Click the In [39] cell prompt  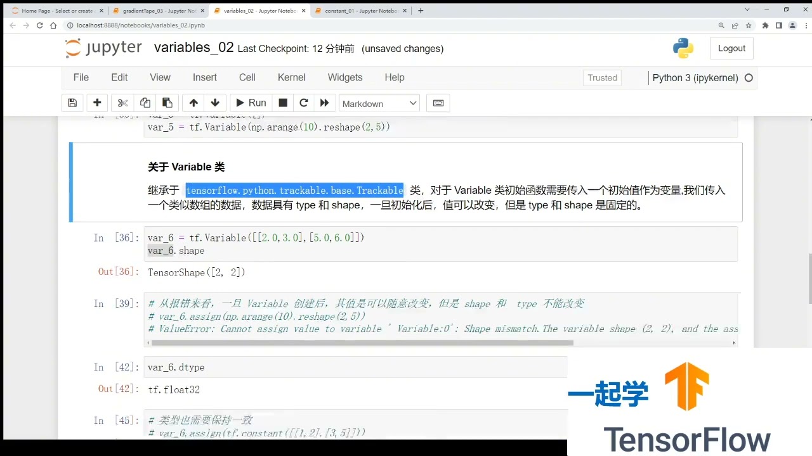(116, 304)
